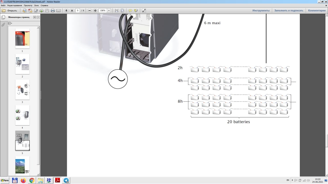Open Telegram from the taskbar
The height and width of the screenshot is (184, 328).
pyautogui.click(x=66, y=180)
